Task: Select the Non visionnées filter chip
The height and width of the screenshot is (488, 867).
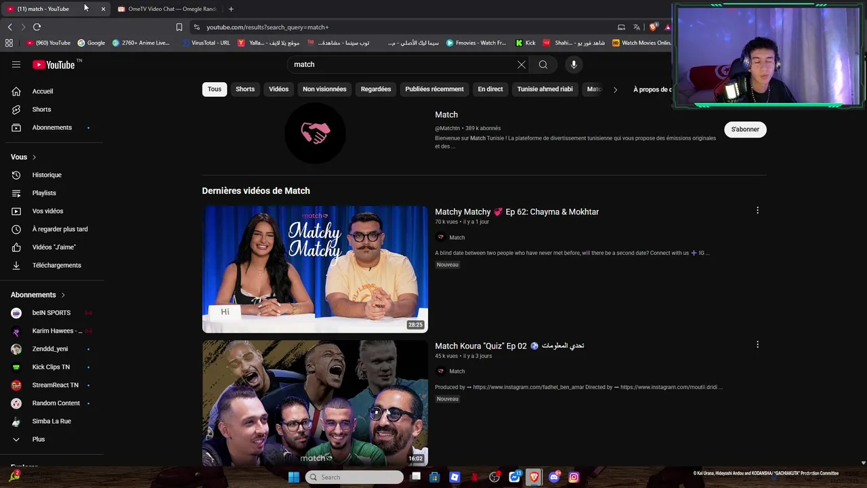Action: coord(324,89)
